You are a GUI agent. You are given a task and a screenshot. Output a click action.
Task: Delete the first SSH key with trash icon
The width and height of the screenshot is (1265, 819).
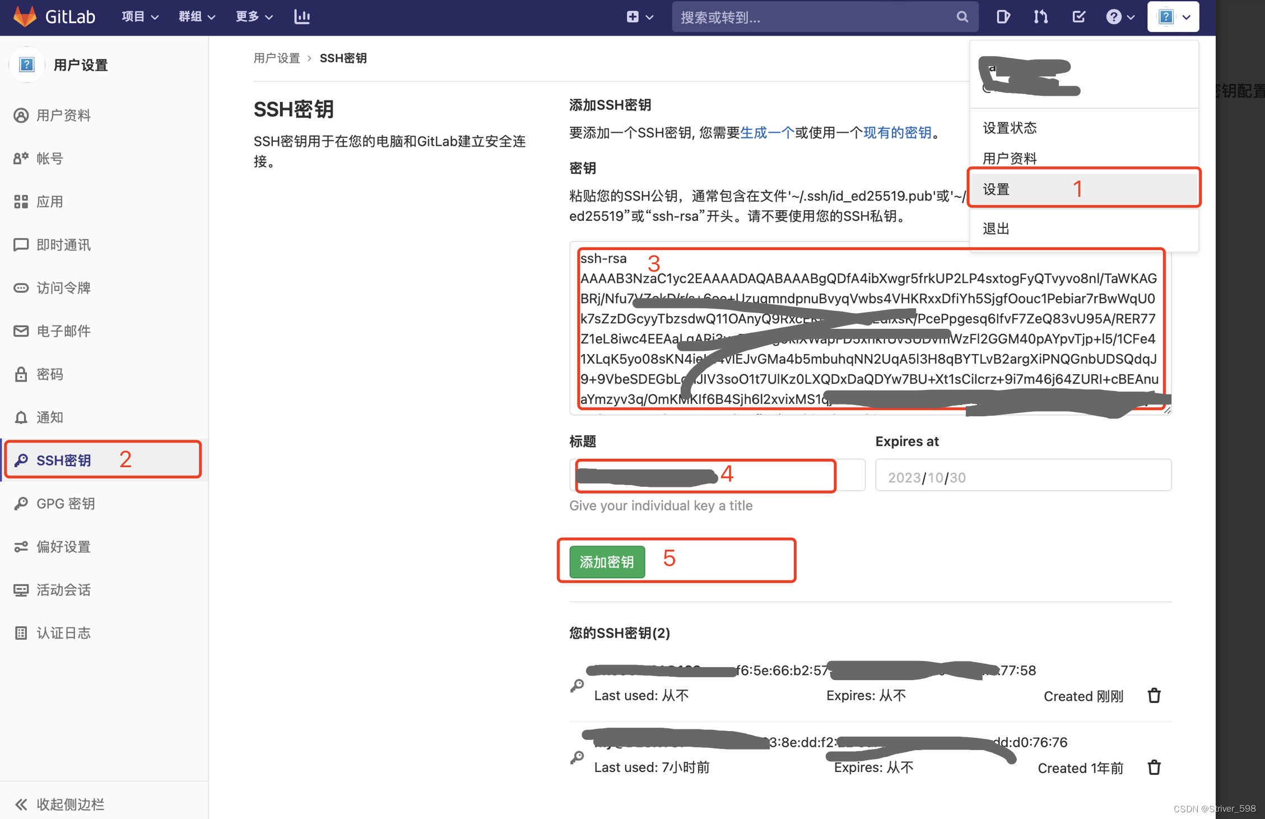coord(1154,695)
